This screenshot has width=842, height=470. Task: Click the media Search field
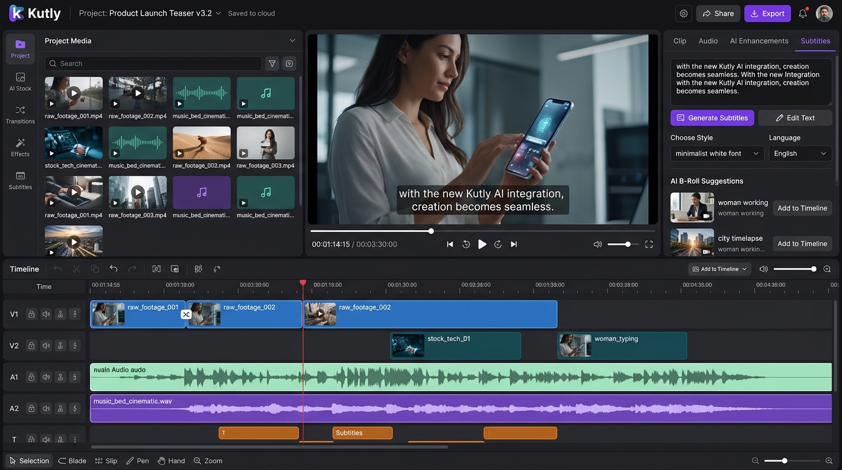[153, 64]
